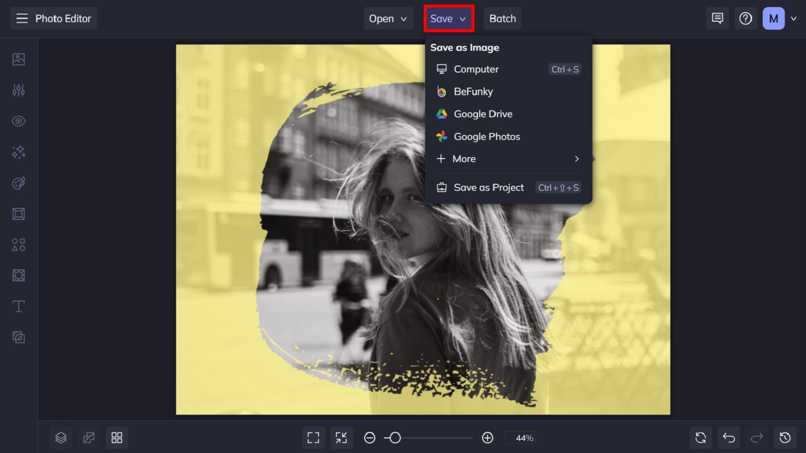Open the Layers panel at bottom left
Image resolution: width=806 pixels, height=453 pixels.
(x=60, y=437)
